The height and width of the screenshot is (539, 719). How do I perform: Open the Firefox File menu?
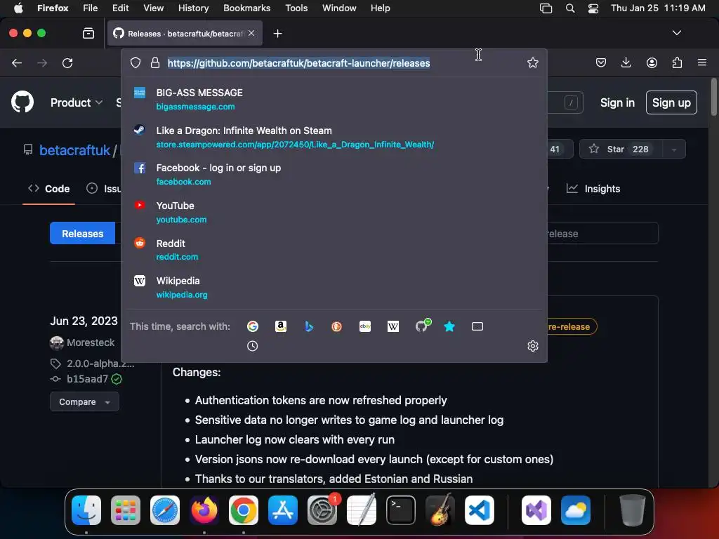pyautogui.click(x=90, y=8)
